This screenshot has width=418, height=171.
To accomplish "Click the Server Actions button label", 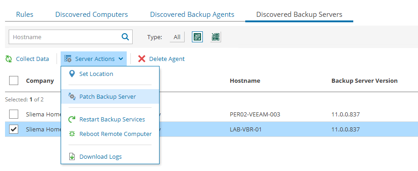I will pyautogui.click(x=95, y=59).
